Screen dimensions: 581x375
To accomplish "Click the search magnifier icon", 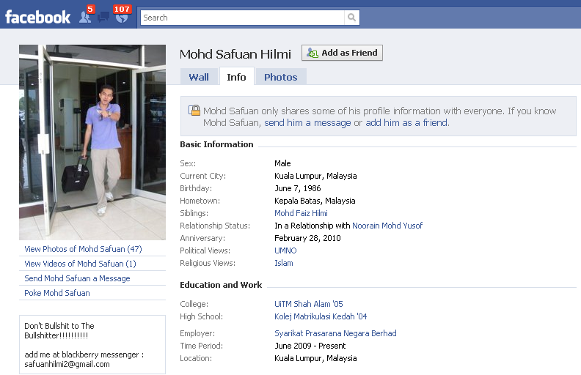I will pos(351,18).
